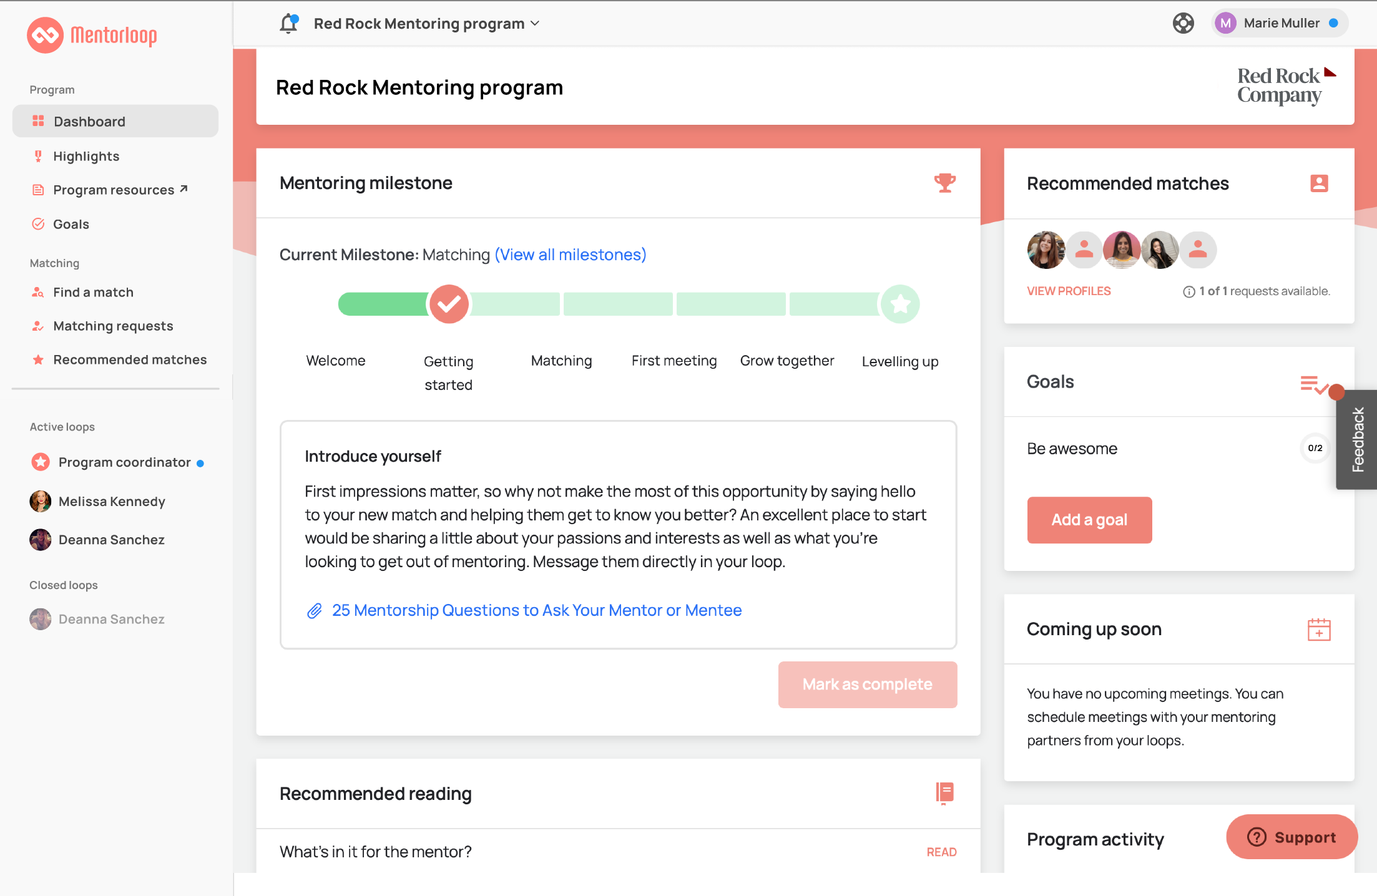
Task: Open the What's in it for the mentor article
Action: pos(376,852)
